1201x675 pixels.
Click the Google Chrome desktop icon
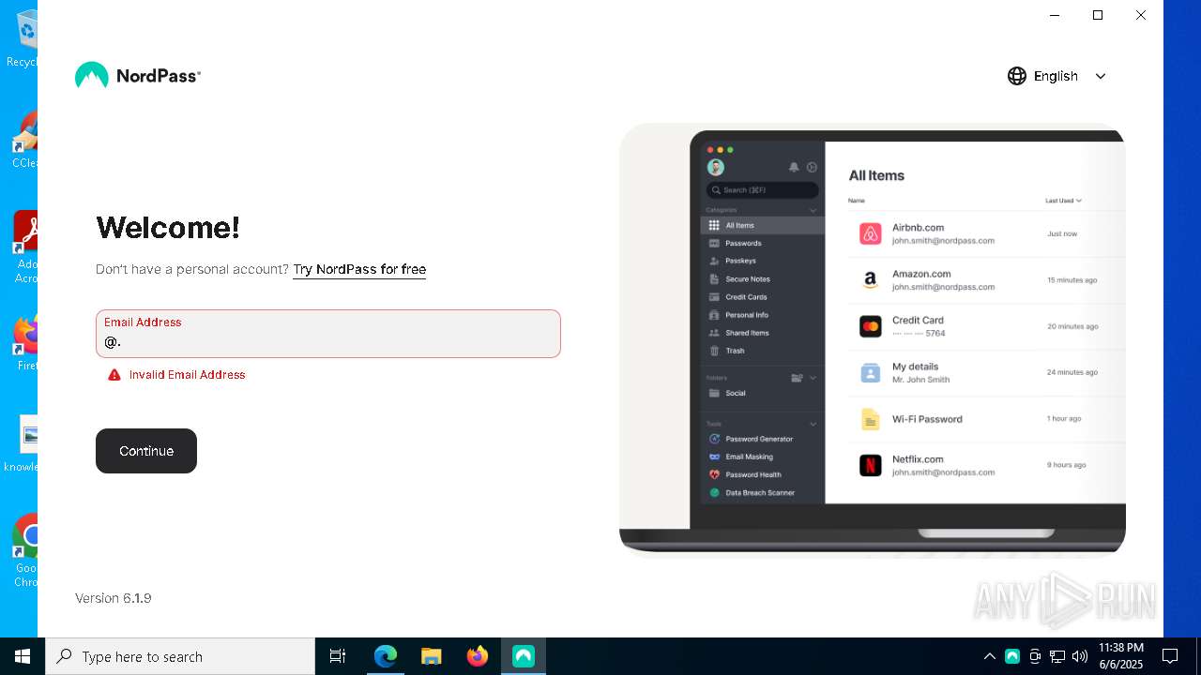[24, 551]
